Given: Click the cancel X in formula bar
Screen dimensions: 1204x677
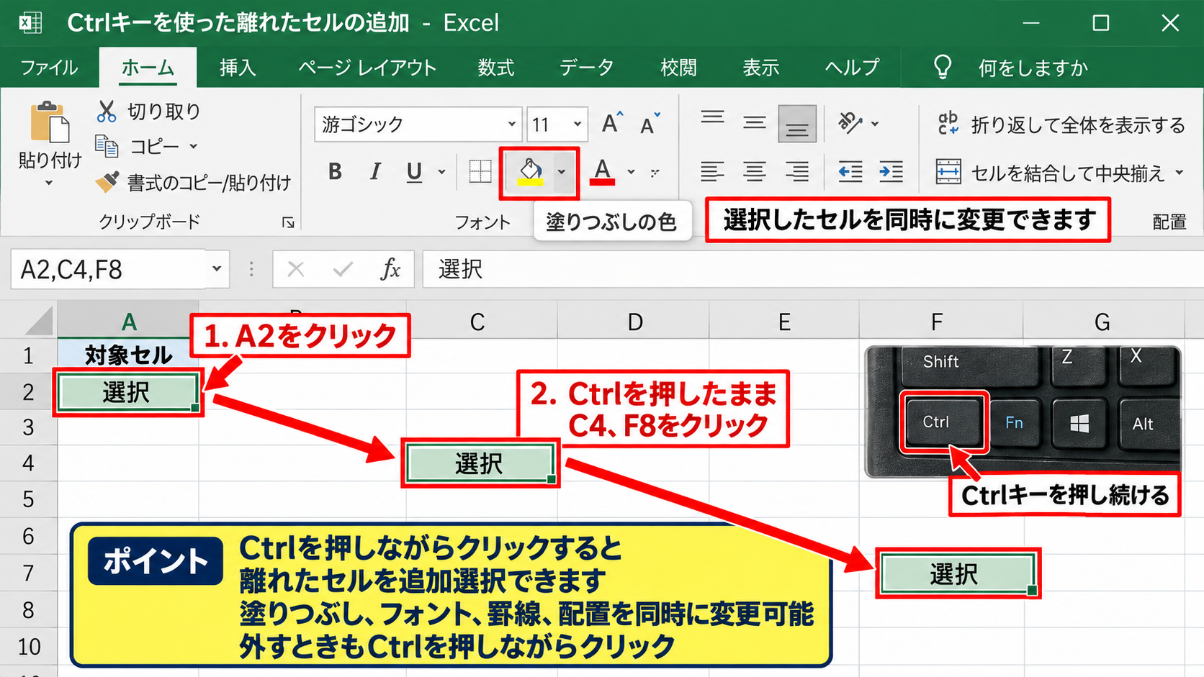Looking at the screenshot, I should pyautogui.click(x=295, y=269).
